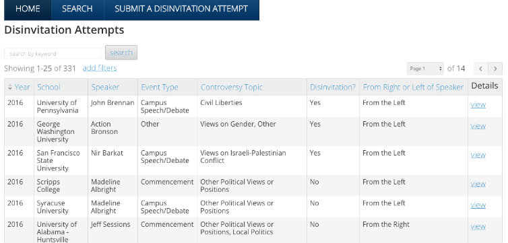This screenshot has width=508, height=243.
Task: Click the add filters link
Action: [x=100, y=68]
